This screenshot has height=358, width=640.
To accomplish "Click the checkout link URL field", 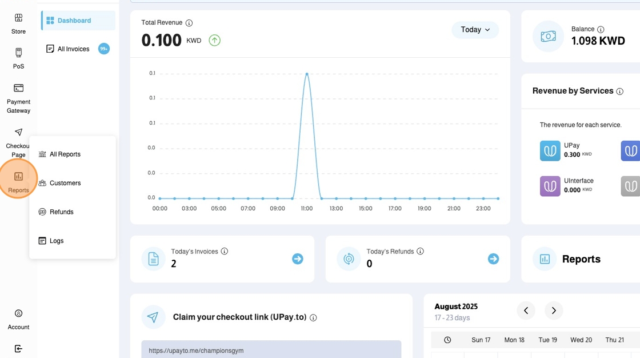I will [271, 350].
